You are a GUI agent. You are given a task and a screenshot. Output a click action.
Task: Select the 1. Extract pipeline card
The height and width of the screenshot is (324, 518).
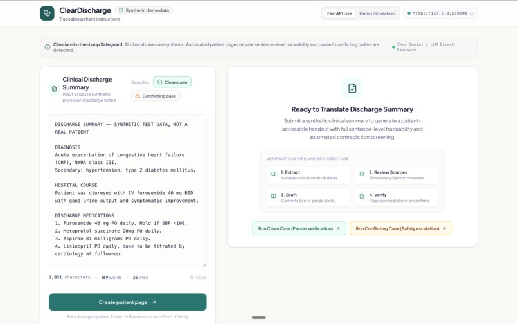click(x=308, y=175)
